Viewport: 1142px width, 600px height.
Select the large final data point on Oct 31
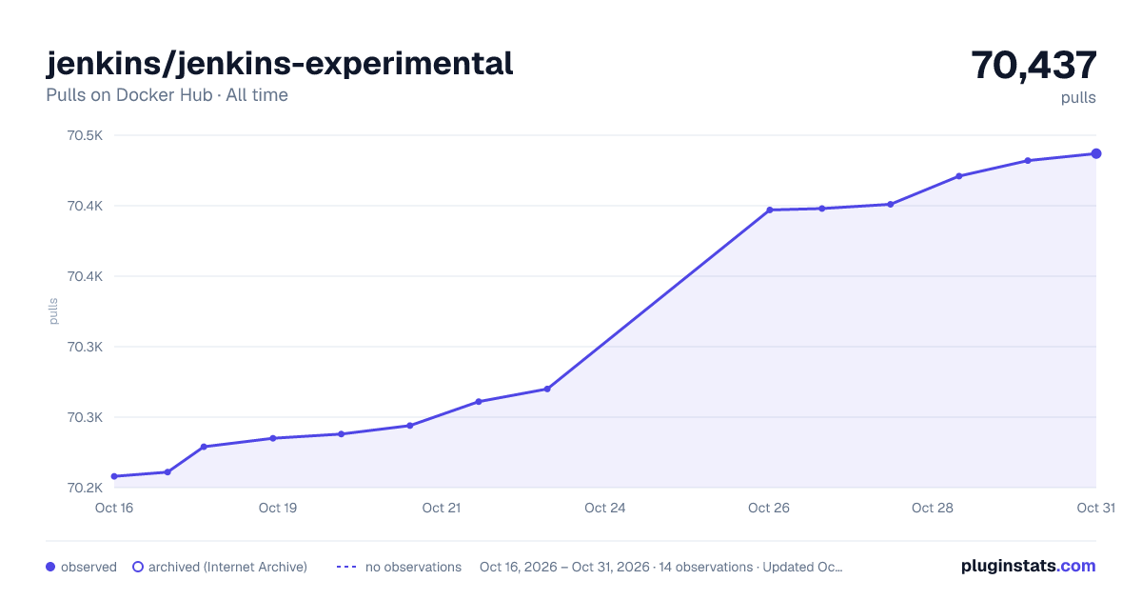click(x=1096, y=153)
